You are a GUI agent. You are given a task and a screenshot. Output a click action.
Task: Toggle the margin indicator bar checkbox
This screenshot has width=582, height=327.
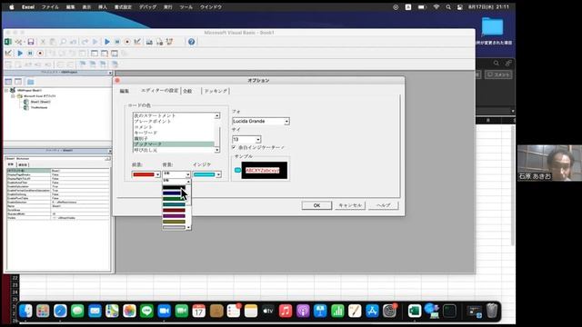(x=234, y=147)
